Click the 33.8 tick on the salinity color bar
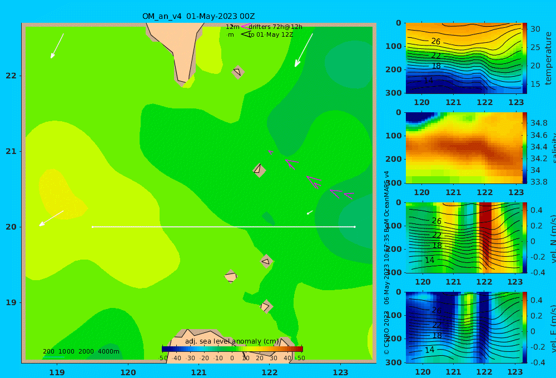 [539, 182]
